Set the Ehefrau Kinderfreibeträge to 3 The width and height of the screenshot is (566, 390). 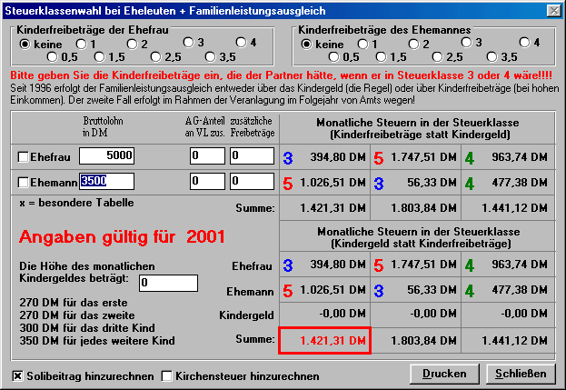click(x=189, y=42)
